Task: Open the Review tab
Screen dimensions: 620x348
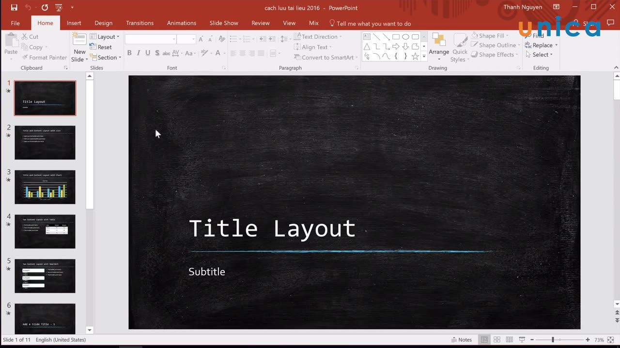Action: pos(261,23)
